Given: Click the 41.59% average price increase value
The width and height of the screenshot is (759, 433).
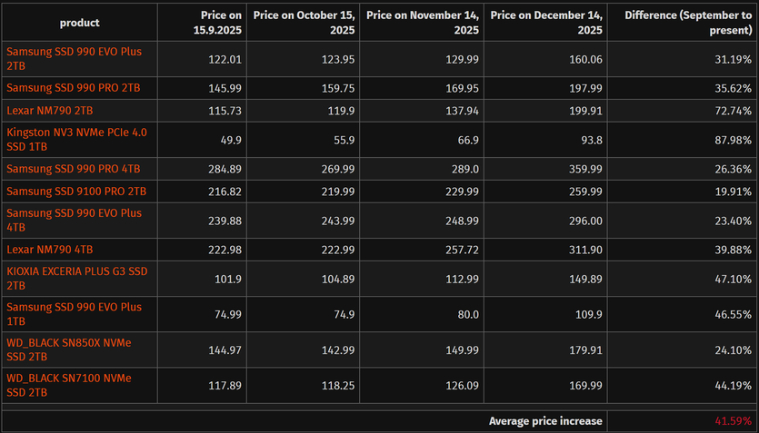Looking at the screenshot, I should tap(732, 421).
